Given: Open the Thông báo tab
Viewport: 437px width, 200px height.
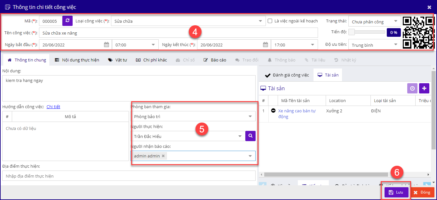Looking at the screenshot, I should point(281,60).
